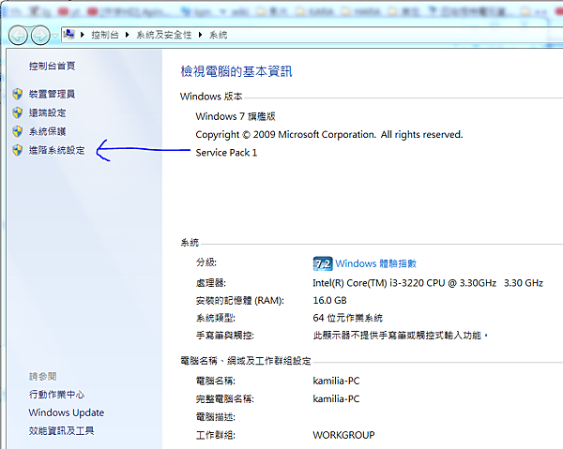Click shield icon beside 進階系統設定
Viewport: 563px width, 449px height.
pos(17,150)
